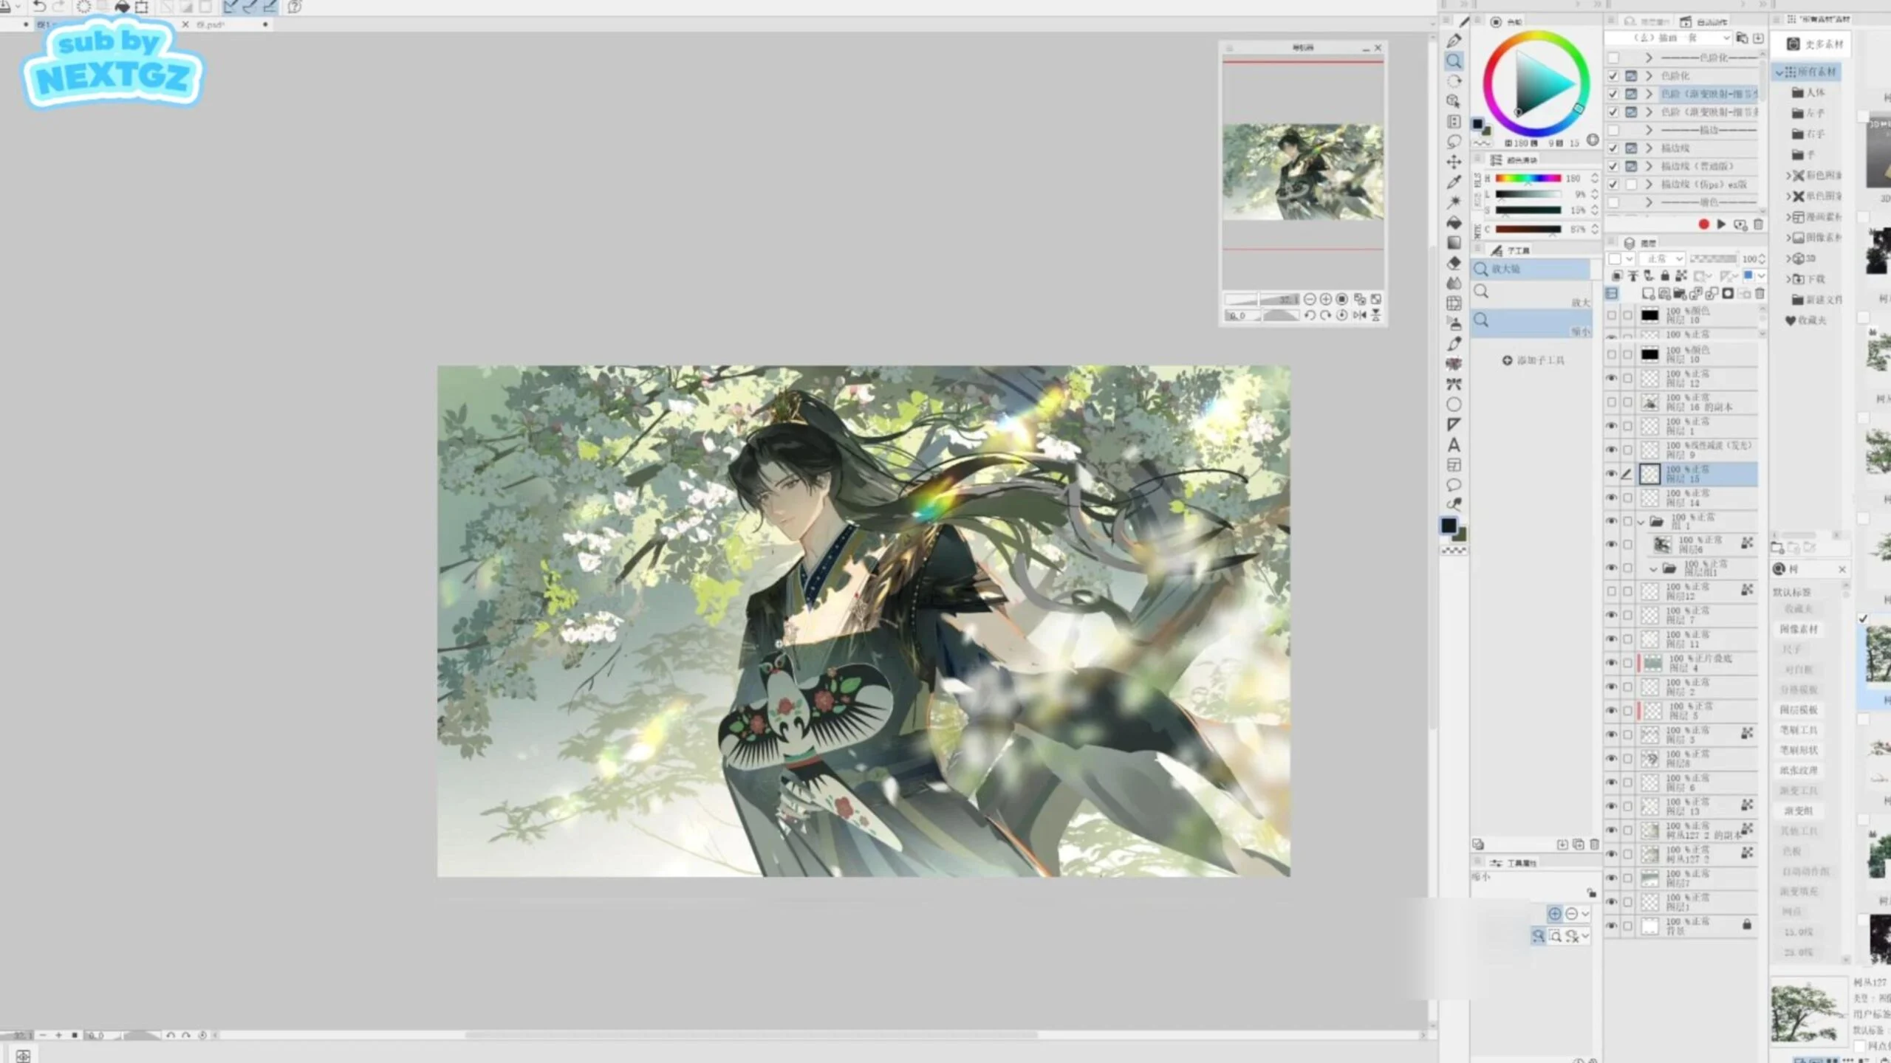
Task: Open the 图层 layers panel tab
Action: coord(1641,243)
